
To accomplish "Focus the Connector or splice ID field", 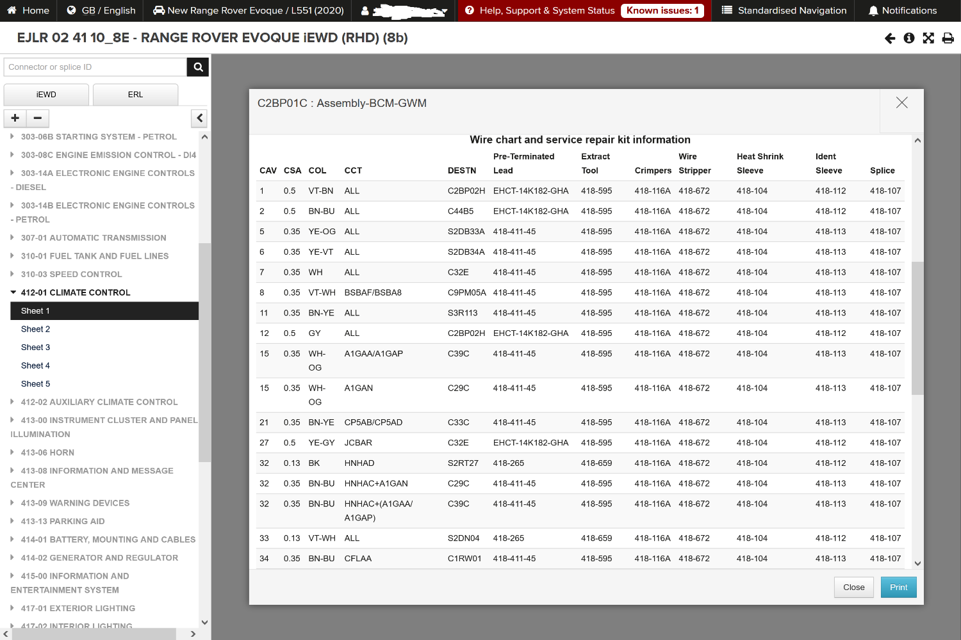I will point(95,67).
